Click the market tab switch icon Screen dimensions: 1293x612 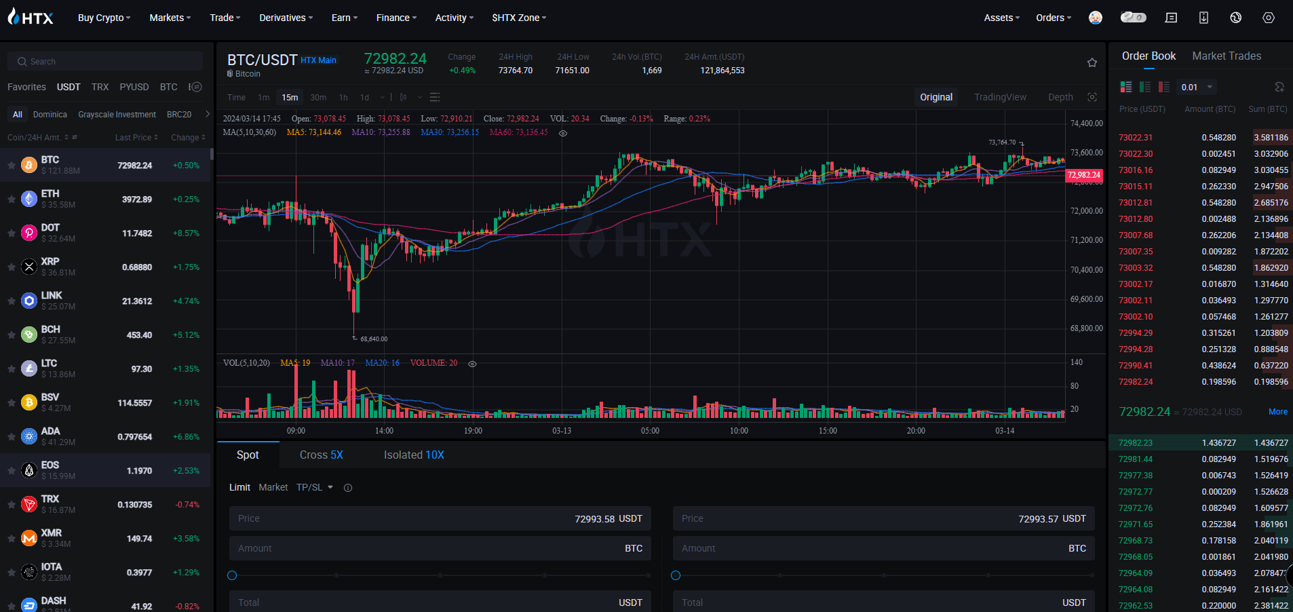tap(195, 87)
